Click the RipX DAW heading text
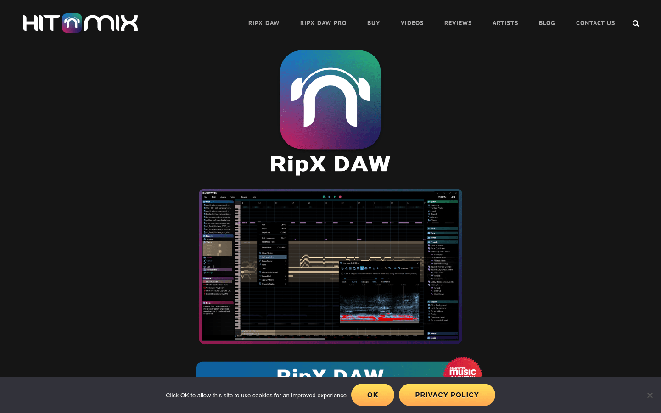The image size is (661, 413). [x=330, y=164]
